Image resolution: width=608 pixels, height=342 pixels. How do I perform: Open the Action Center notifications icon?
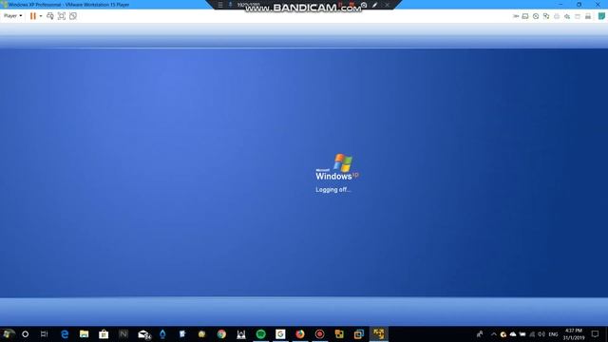[x=596, y=333]
